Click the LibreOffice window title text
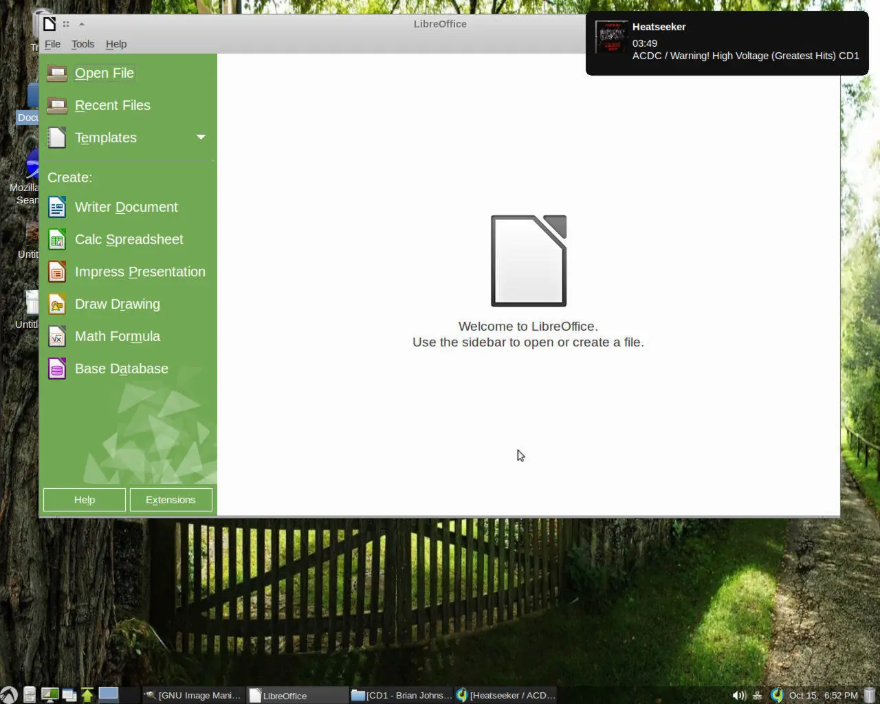 pos(440,24)
